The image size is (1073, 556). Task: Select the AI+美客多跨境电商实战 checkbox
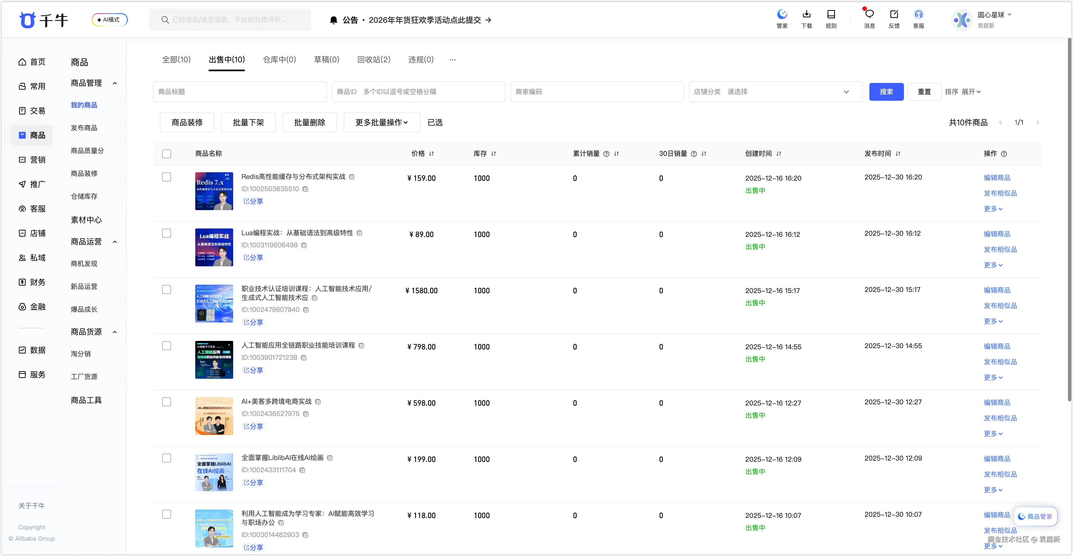pyautogui.click(x=167, y=402)
